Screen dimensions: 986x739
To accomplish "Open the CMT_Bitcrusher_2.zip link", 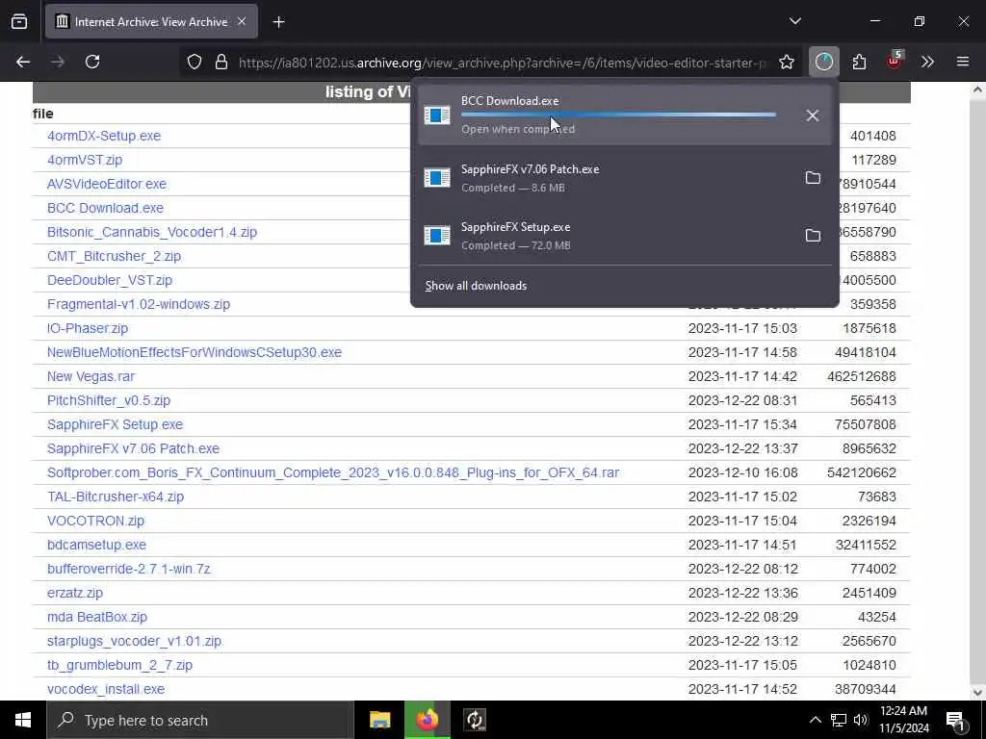I will 114,256.
